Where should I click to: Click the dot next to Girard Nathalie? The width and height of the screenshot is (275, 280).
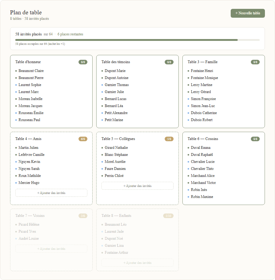tap(102, 147)
